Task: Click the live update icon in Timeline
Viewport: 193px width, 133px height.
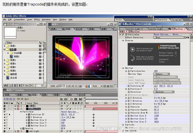Action: [61, 99]
